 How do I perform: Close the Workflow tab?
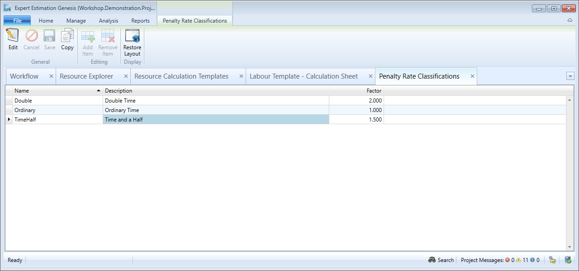[51, 76]
